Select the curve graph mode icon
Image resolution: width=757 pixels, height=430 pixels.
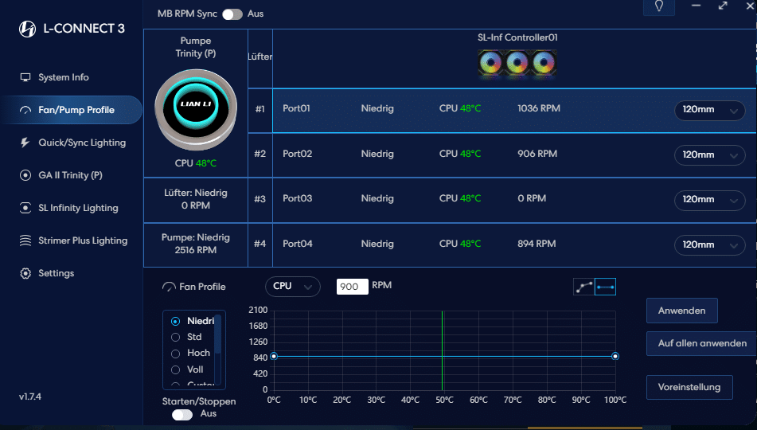[x=583, y=287]
